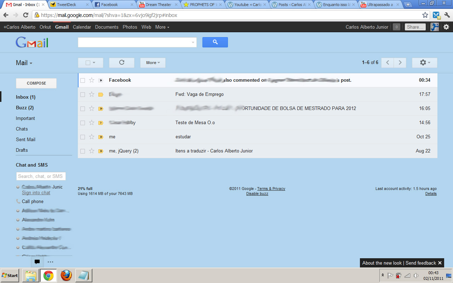
Task: Open the Drafts folder
Action: tap(22, 150)
